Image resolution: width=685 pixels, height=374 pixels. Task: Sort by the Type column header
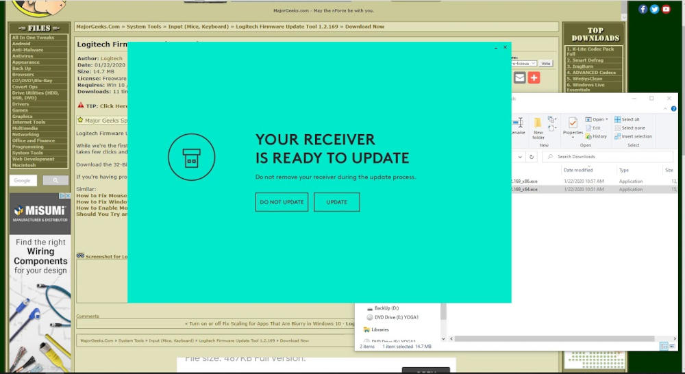(624, 170)
